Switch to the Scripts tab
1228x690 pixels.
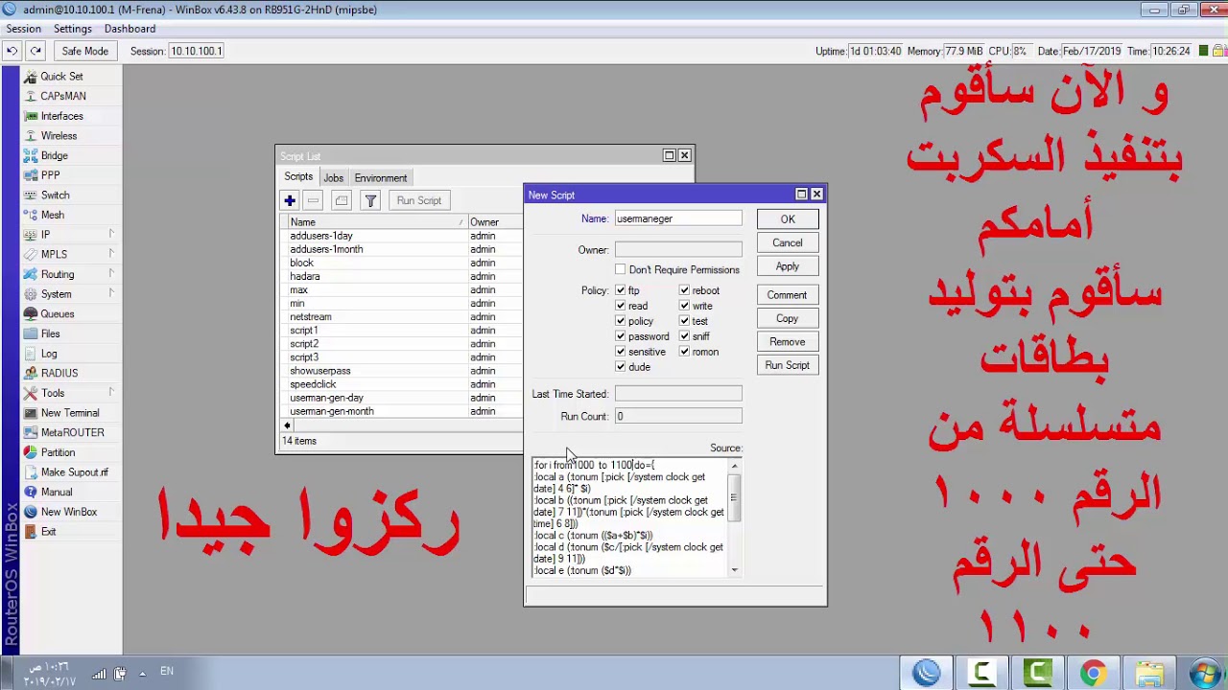(x=298, y=177)
